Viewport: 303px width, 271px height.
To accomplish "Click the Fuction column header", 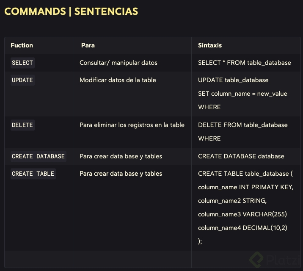I will (22, 45).
